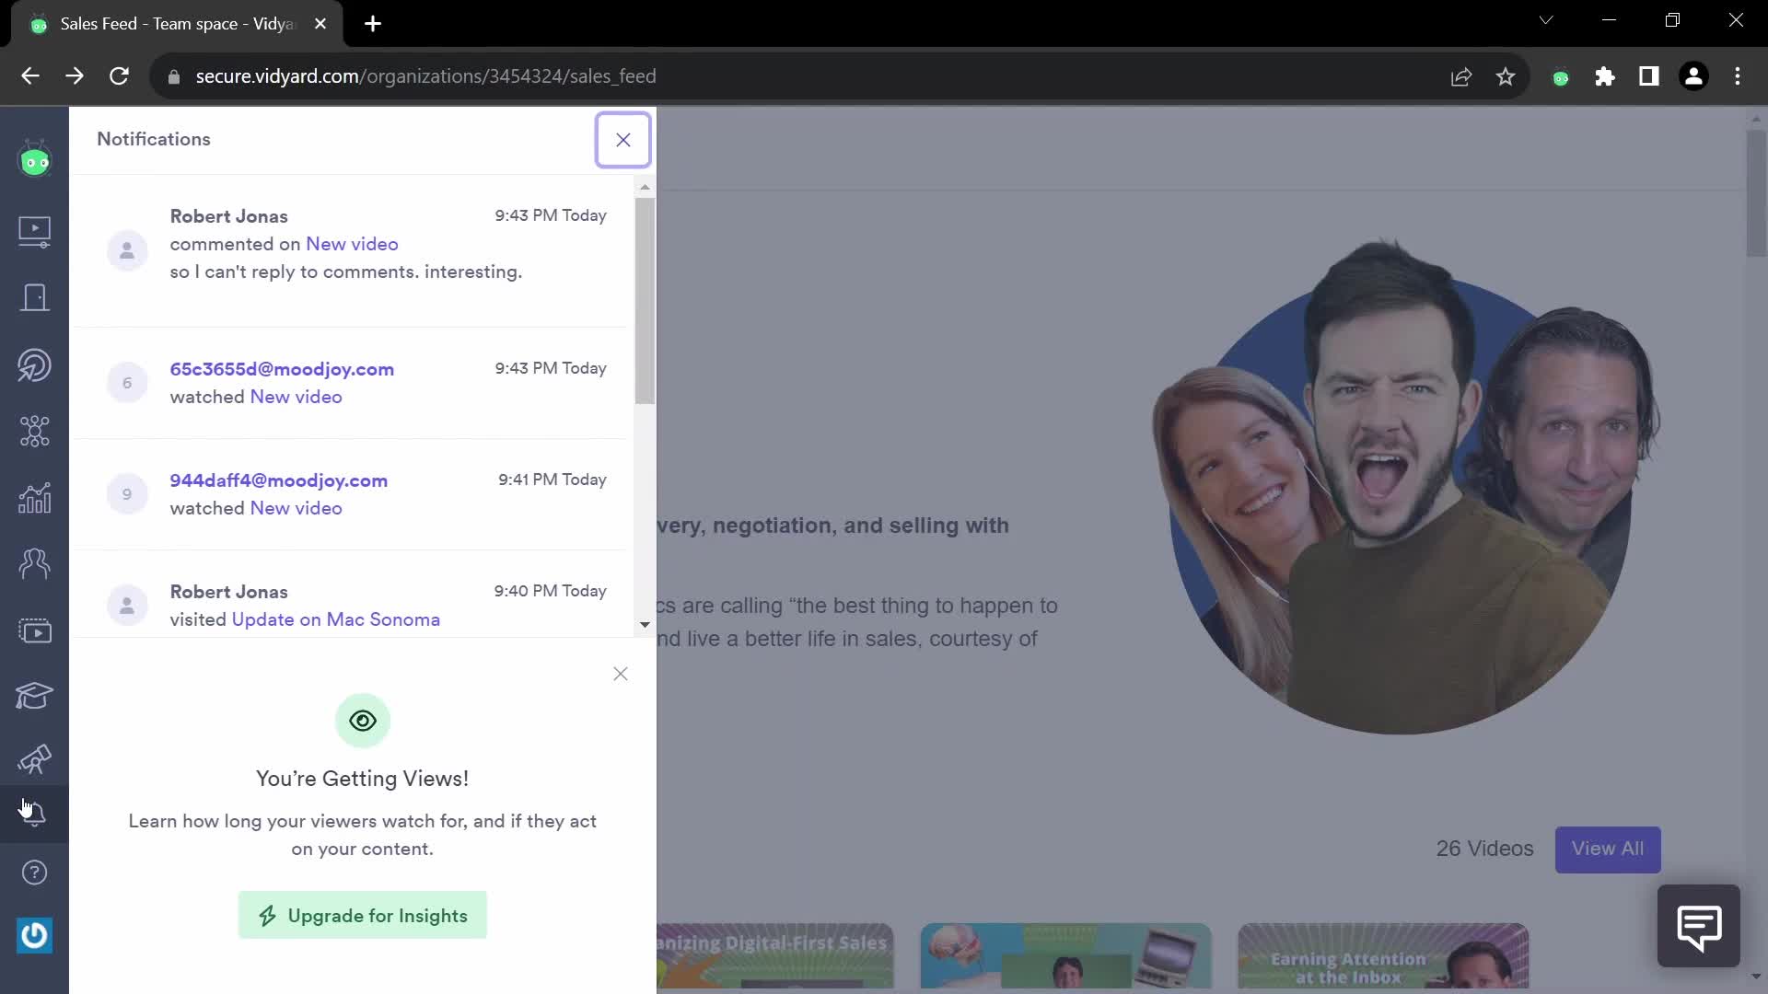
Task: Reload the page
Action: point(119,76)
